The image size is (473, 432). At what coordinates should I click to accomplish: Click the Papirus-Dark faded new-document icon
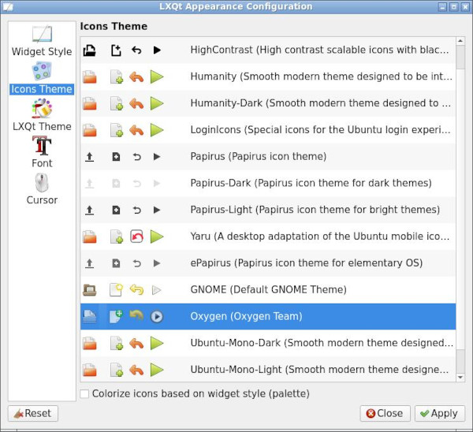pyautogui.click(x=116, y=184)
